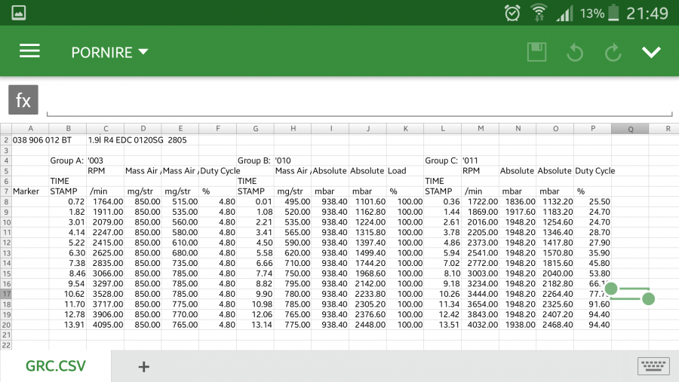Screen dimensions: 679x382
Task: Tap the lower selection handle on the right
Action: pos(648,299)
